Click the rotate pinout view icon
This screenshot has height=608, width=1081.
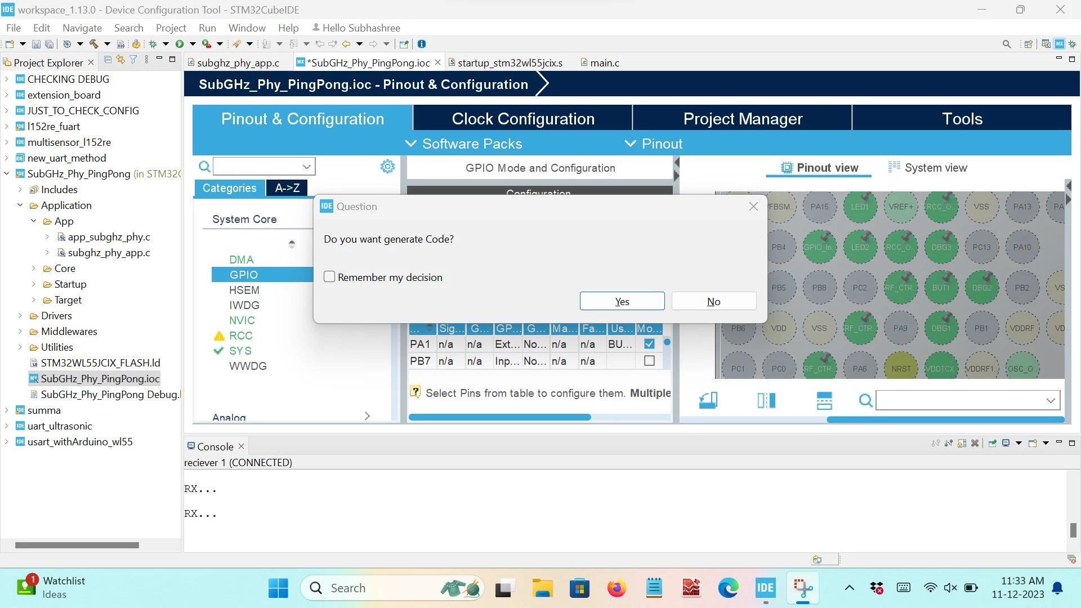[708, 400]
